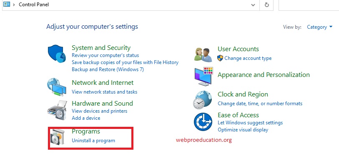Open the View by Category dropdown

tap(319, 27)
